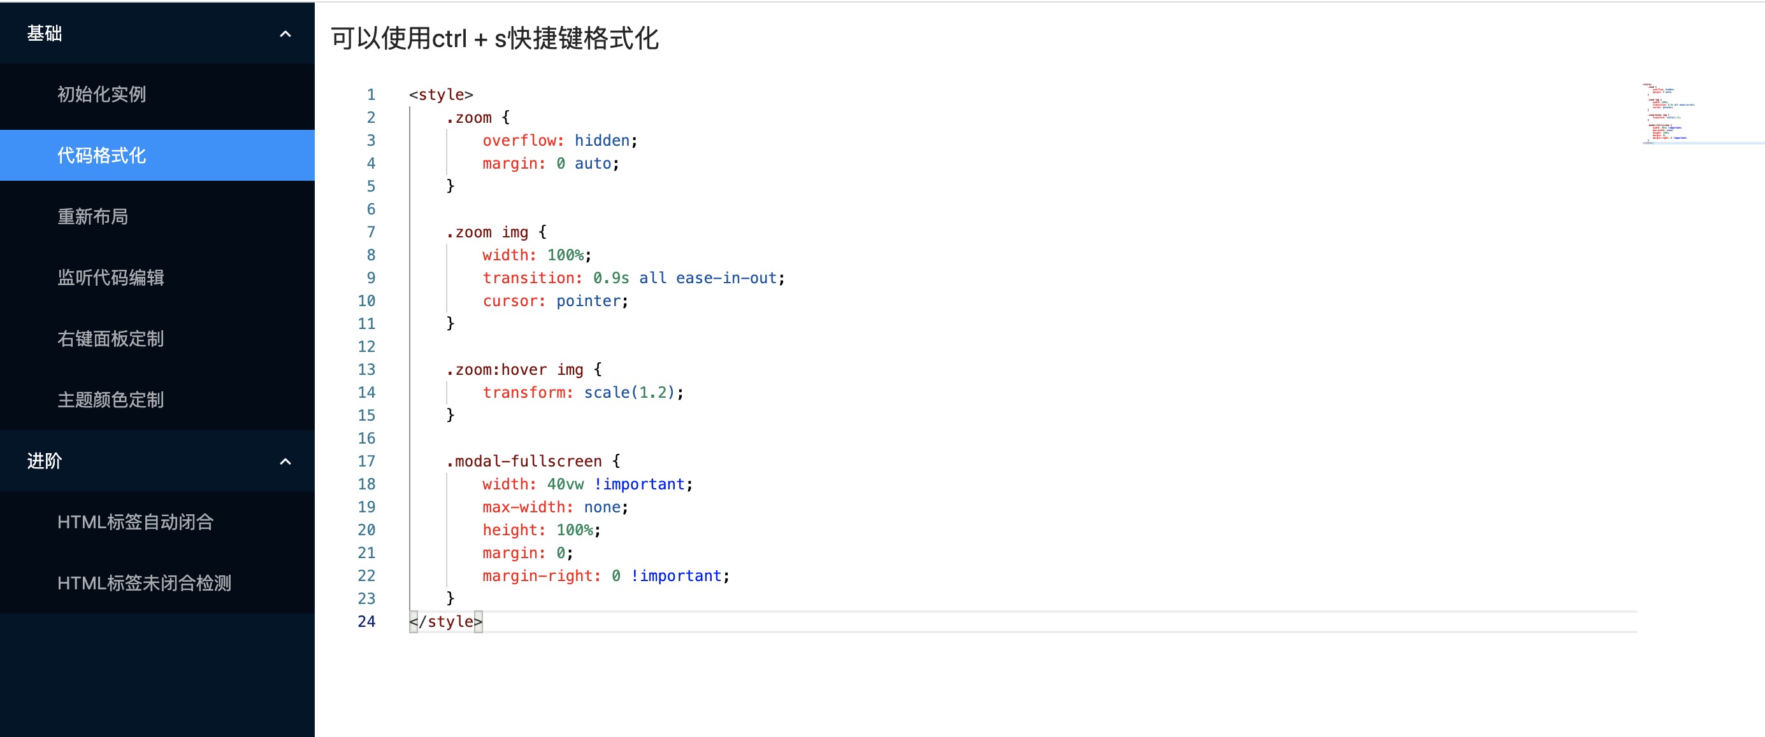This screenshot has height=737, width=1765.
Task: Click line number 13 in gutter
Action: click(x=366, y=370)
